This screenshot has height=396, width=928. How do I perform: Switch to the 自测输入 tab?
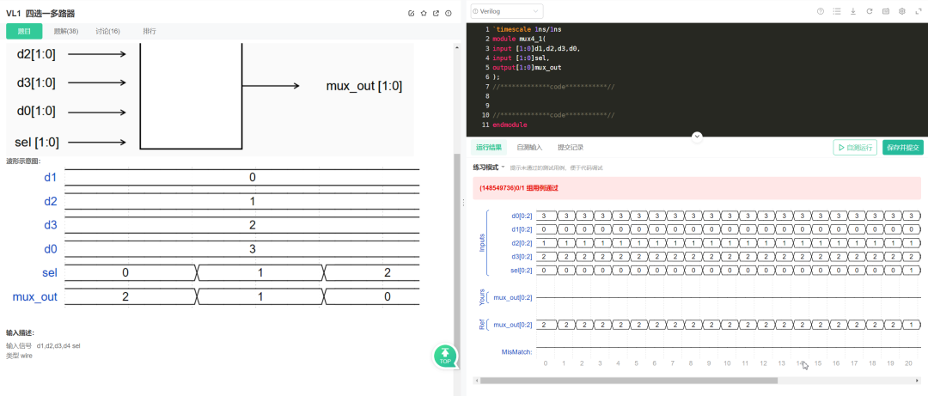click(x=529, y=148)
